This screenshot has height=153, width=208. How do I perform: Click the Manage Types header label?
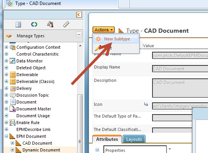click(30, 36)
